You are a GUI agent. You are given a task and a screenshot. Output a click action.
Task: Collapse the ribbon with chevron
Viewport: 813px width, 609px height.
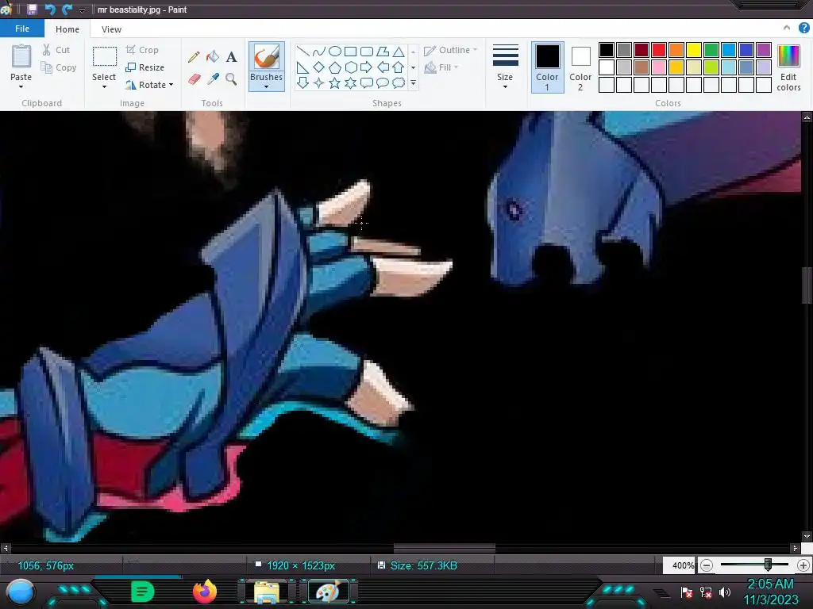pyautogui.click(x=787, y=28)
